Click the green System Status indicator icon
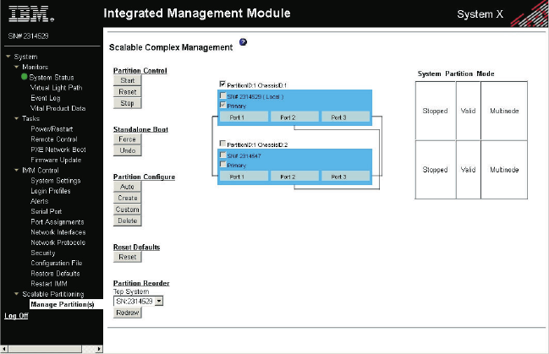 tap(25, 77)
